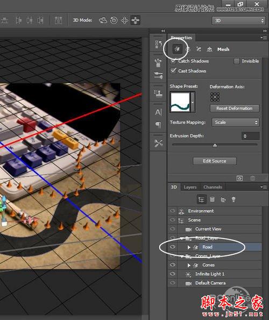269x320 pixels.
Task: Expand the Road mesh triangle
Action: (189, 247)
